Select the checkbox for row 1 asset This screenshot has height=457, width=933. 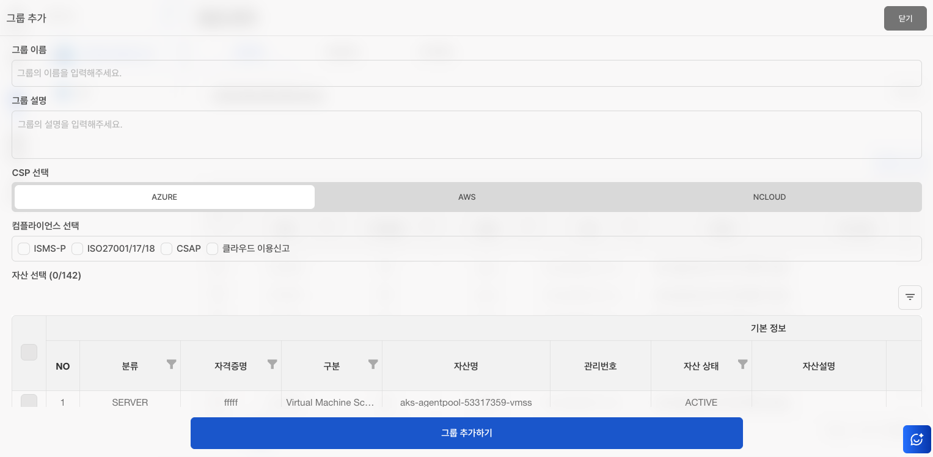(29, 401)
